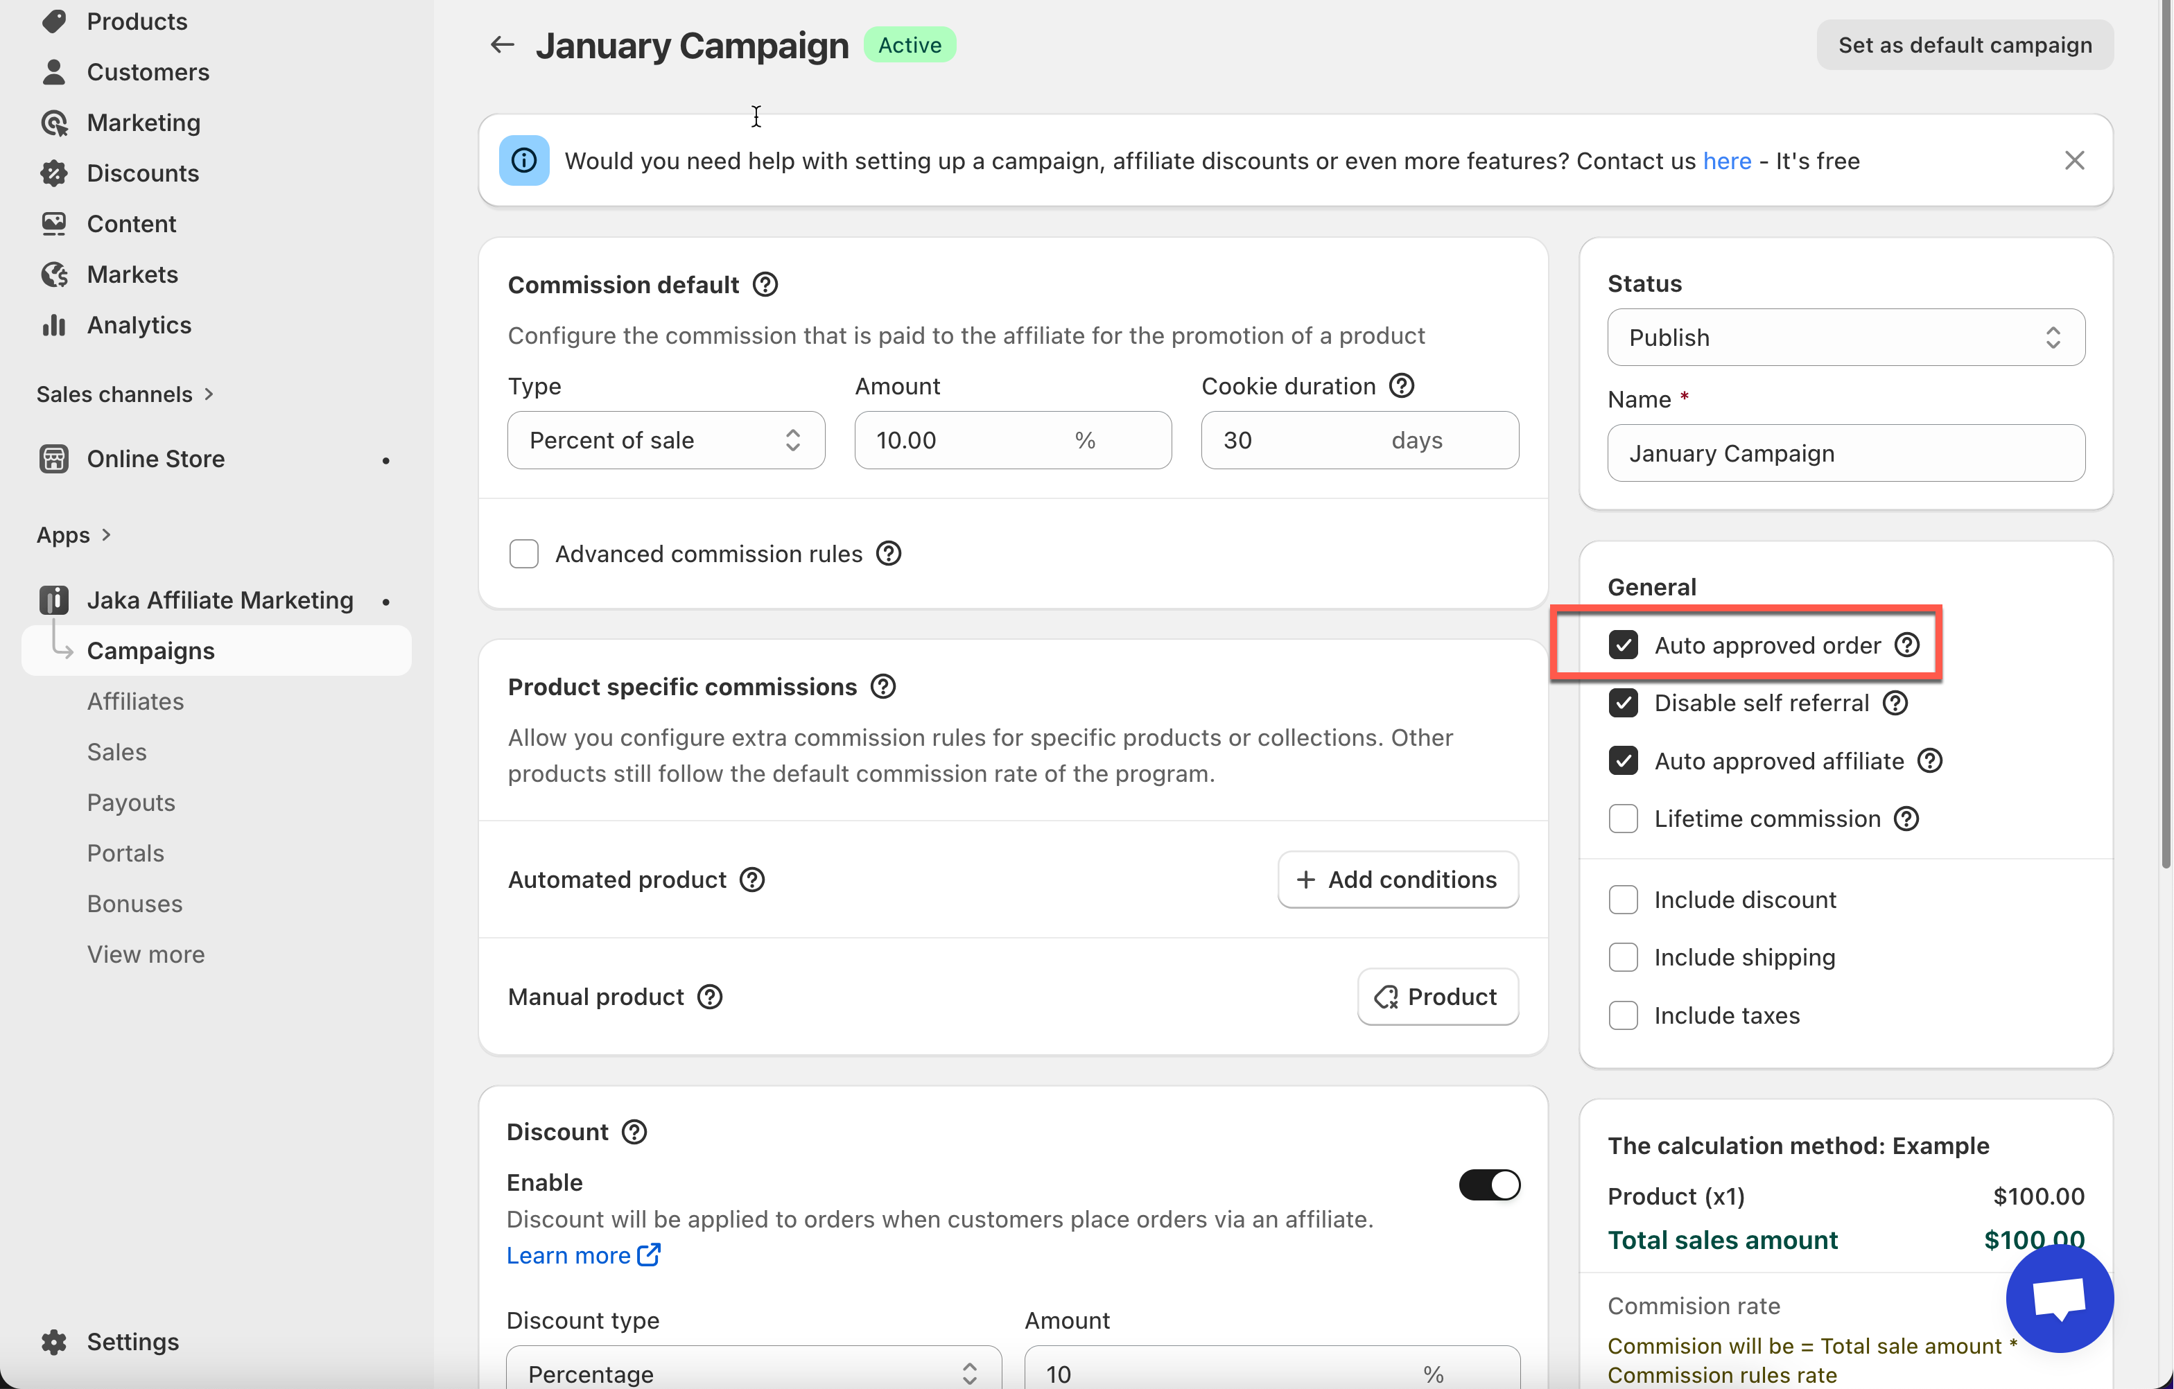Click the Add conditions button
The width and height of the screenshot is (2174, 1389).
pos(1397,880)
